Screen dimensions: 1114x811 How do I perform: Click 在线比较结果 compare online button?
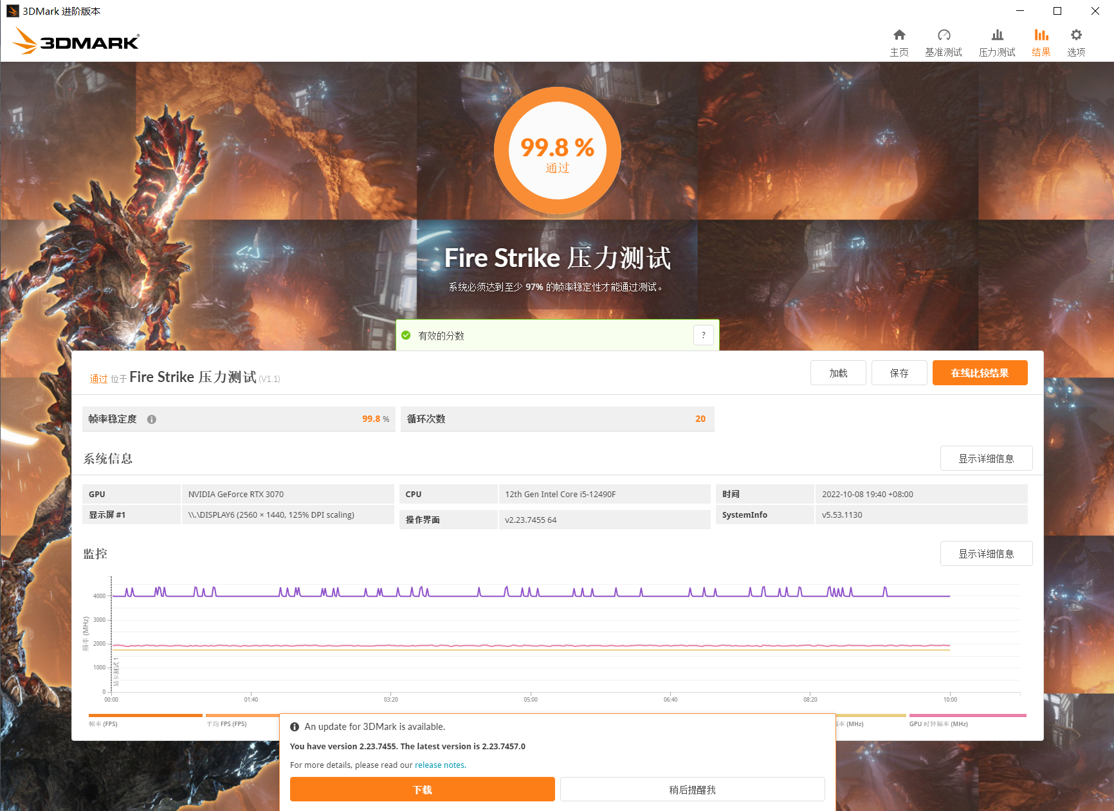point(980,373)
